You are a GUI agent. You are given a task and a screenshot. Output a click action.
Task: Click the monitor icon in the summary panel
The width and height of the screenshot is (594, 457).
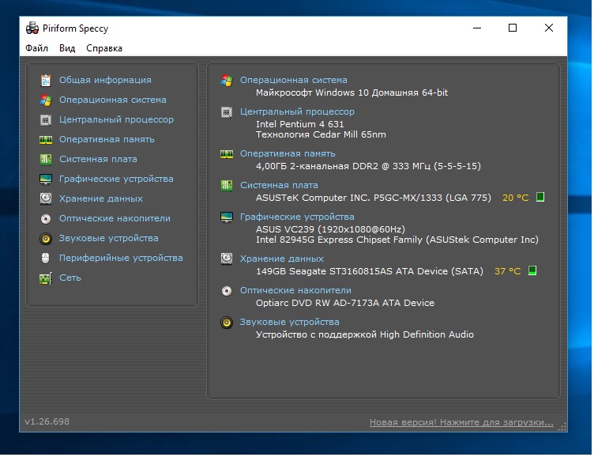click(227, 217)
